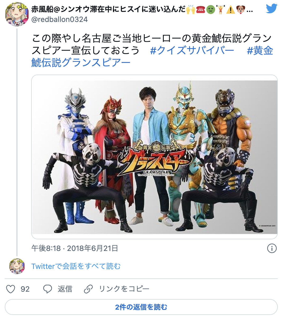Open the #クイズサバイバー hashtag
282x321 pixels.
tap(192, 50)
